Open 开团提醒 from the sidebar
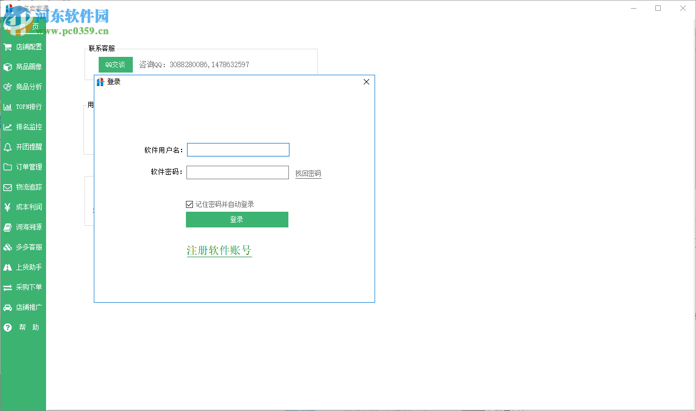The height and width of the screenshot is (411, 696). tap(23, 147)
